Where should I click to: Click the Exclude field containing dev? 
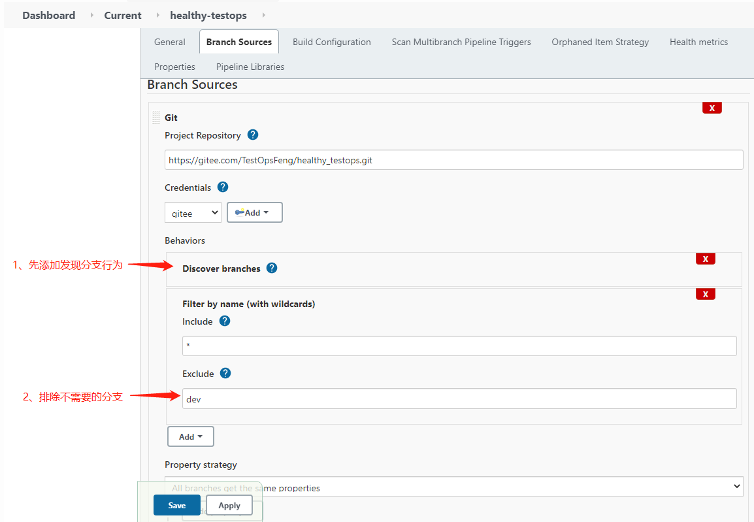(x=459, y=399)
